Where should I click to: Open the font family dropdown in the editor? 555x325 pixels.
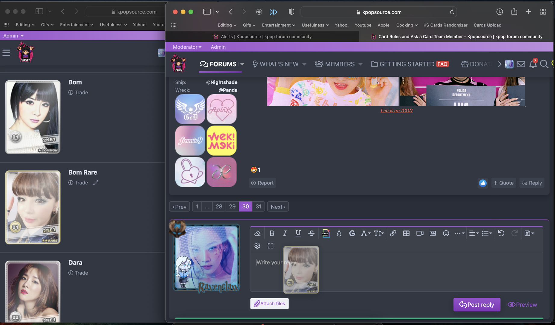366,233
